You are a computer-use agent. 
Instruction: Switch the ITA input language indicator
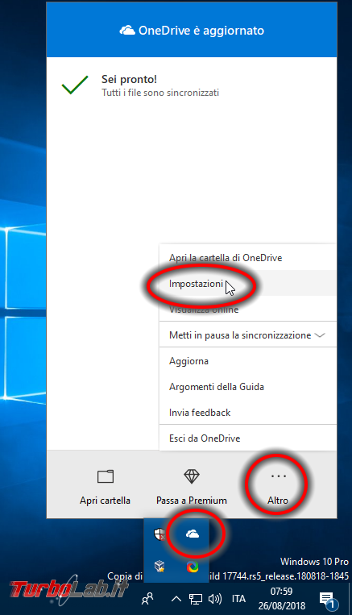coord(238,599)
